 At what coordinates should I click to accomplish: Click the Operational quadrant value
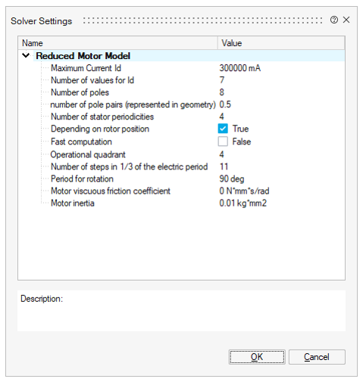[x=281, y=154]
